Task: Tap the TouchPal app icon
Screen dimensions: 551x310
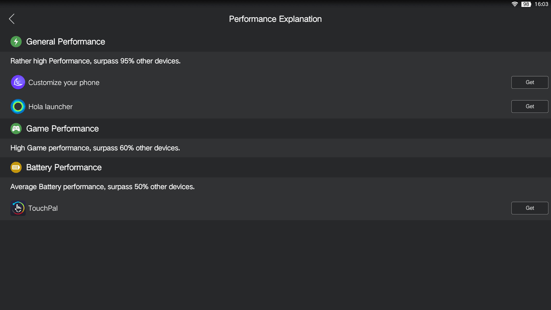Action: click(18, 208)
